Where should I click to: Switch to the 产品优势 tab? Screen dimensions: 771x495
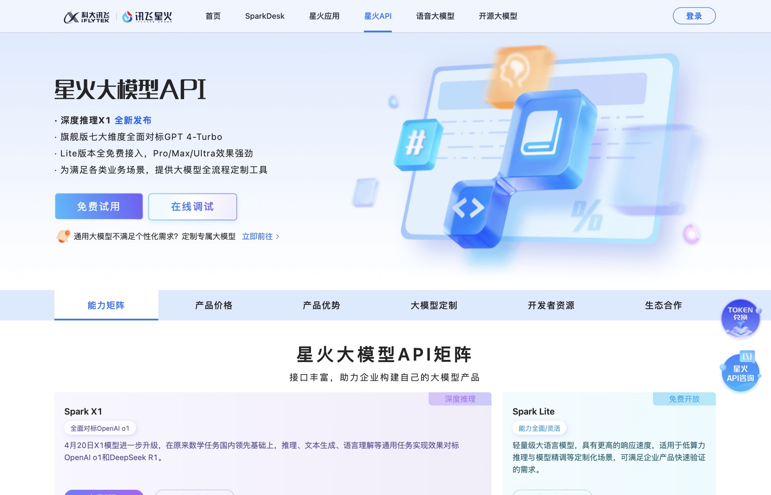pyautogui.click(x=322, y=305)
